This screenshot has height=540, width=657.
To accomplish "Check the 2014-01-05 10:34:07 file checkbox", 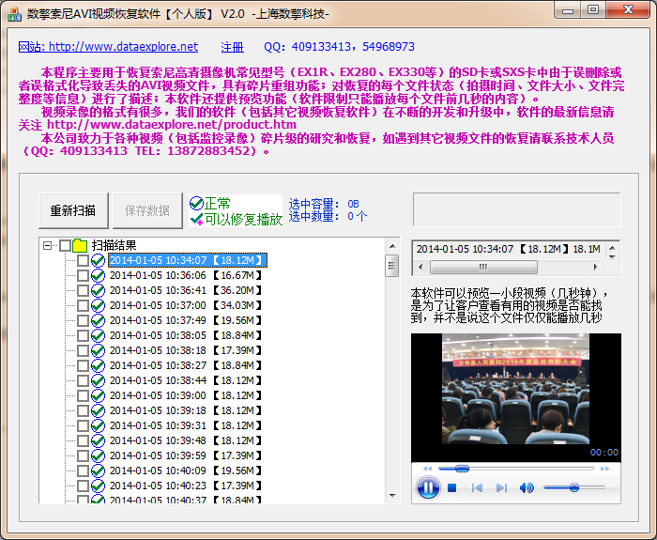I will point(83,260).
